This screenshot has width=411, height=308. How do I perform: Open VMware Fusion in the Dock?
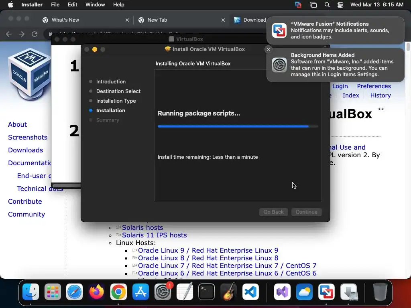(x=326, y=292)
